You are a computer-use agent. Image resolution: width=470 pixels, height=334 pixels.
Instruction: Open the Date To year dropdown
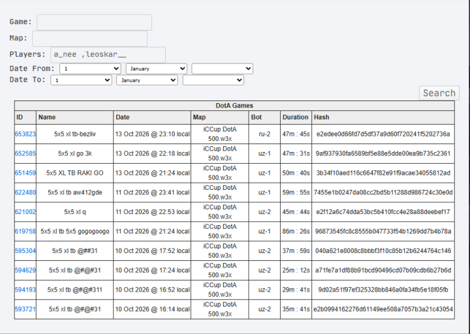(x=213, y=80)
